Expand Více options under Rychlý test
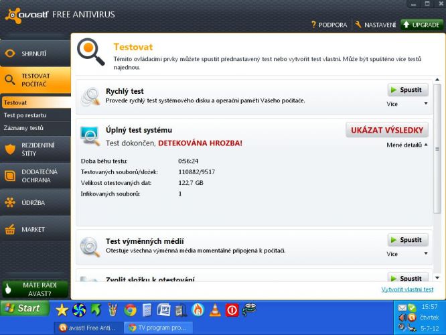This screenshot has width=446, height=335. click(406, 104)
